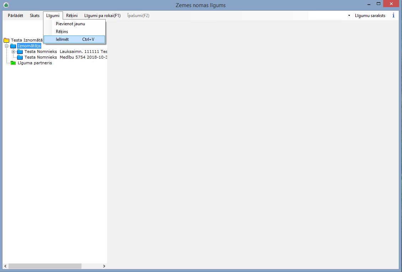Click the Lauksaimn. contract blue folder icon
402x272 pixels.
tap(20, 51)
